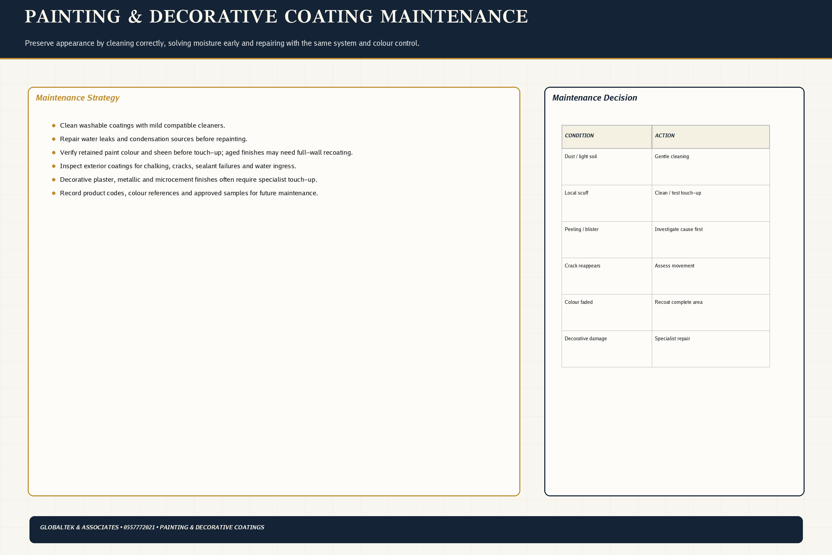Click bullet 'Verify retained paint colour and sheen'
The width and height of the screenshot is (832, 555).
206,153
